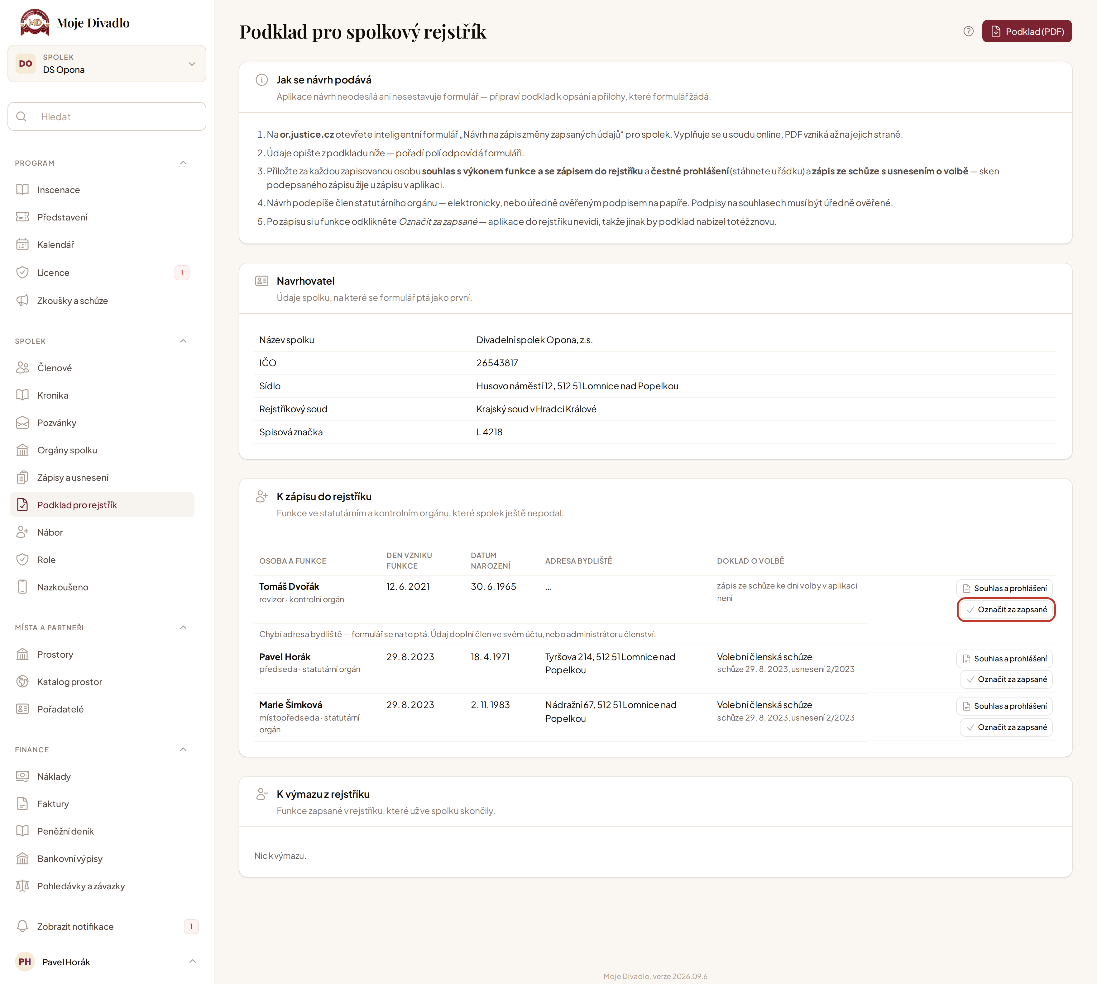Open Pořadatelé menu item

(x=102, y=709)
